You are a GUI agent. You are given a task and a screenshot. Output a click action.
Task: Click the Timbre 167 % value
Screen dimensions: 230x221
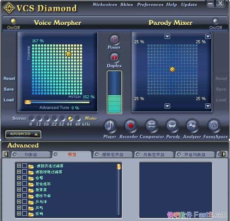pos(38,41)
